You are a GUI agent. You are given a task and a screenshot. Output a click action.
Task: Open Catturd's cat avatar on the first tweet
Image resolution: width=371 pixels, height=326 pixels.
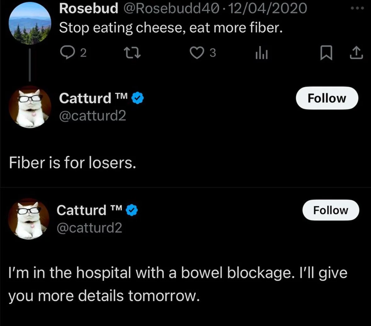[x=30, y=107]
